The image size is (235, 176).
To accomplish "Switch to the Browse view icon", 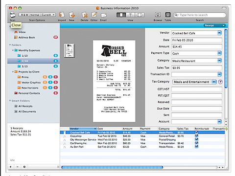I will 158,15.
